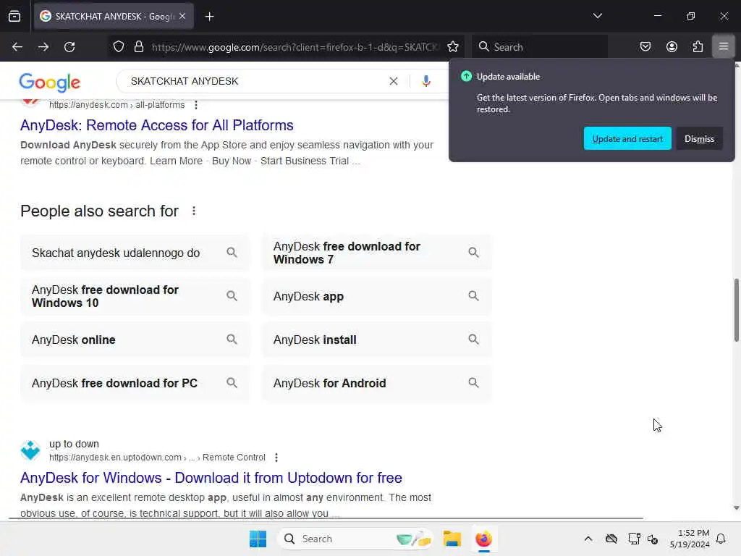This screenshot has width=741, height=556.
Task: Open the notifications bell icon
Action: coord(721,539)
